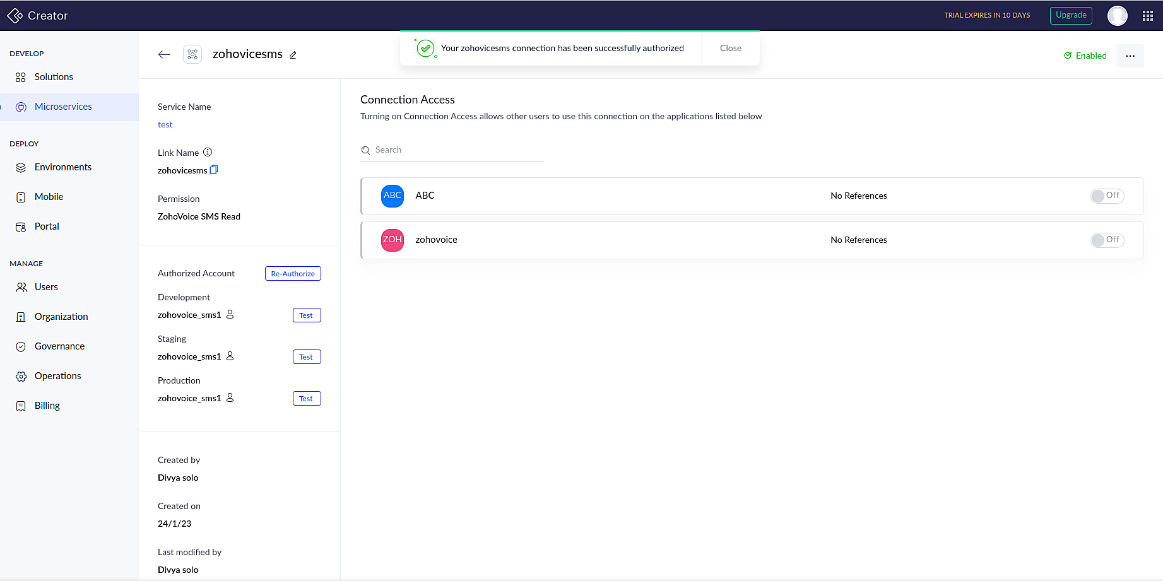This screenshot has width=1163, height=581.
Task: Open the three-dot more options menu
Action: tap(1130, 56)
